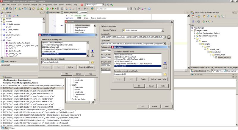Click the save desktop layout icon
The height and width of the screenshot is (130, 238).
pyautogui.click(x=108, y=5)
